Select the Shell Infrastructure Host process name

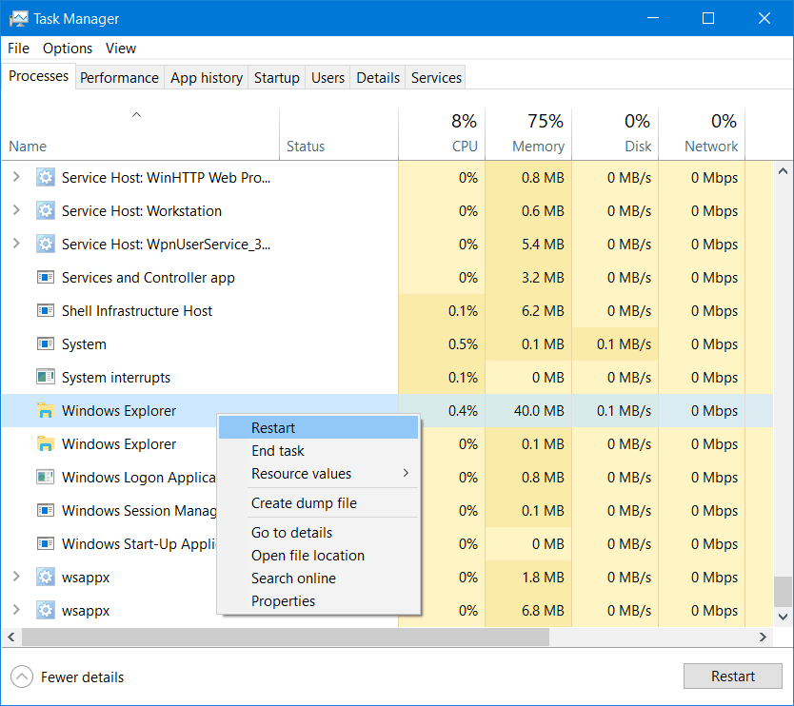[x=137, y=311]
